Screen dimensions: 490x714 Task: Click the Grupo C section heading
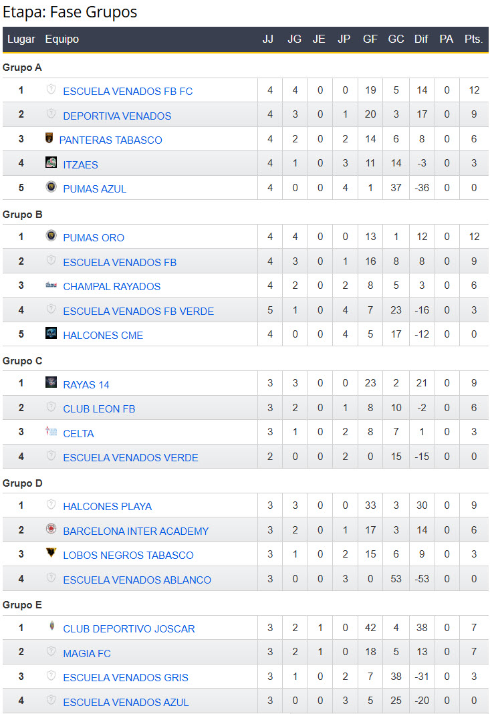24,361
